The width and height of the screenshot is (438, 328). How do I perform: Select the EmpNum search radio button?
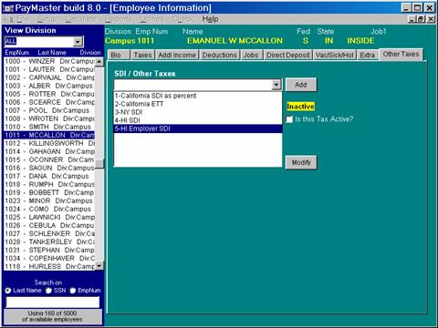click(73, 291)
